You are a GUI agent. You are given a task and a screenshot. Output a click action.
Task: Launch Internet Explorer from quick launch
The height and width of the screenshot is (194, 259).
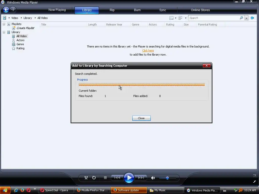(16, 190)
